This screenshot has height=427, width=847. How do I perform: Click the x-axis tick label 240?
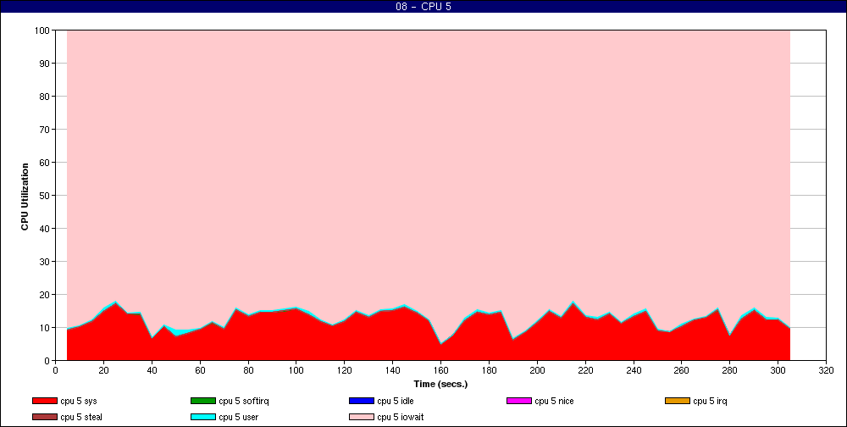[x=633, y=370]
